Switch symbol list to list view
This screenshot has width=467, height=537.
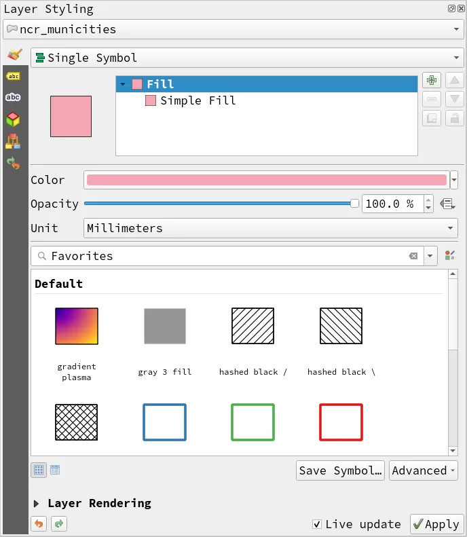point(55,470)
